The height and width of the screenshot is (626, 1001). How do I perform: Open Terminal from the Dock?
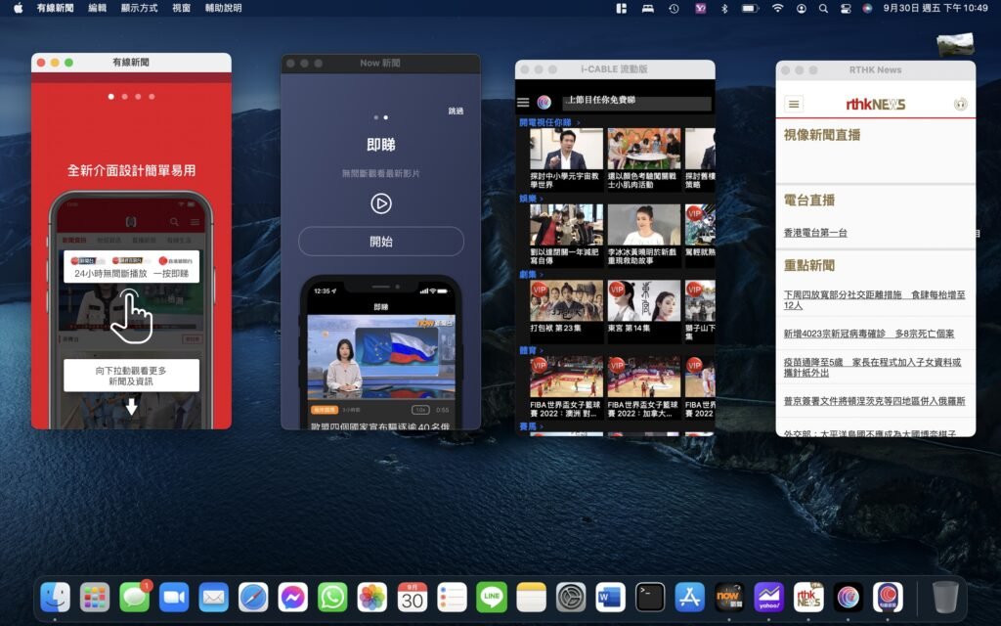[x=650, y=598]
